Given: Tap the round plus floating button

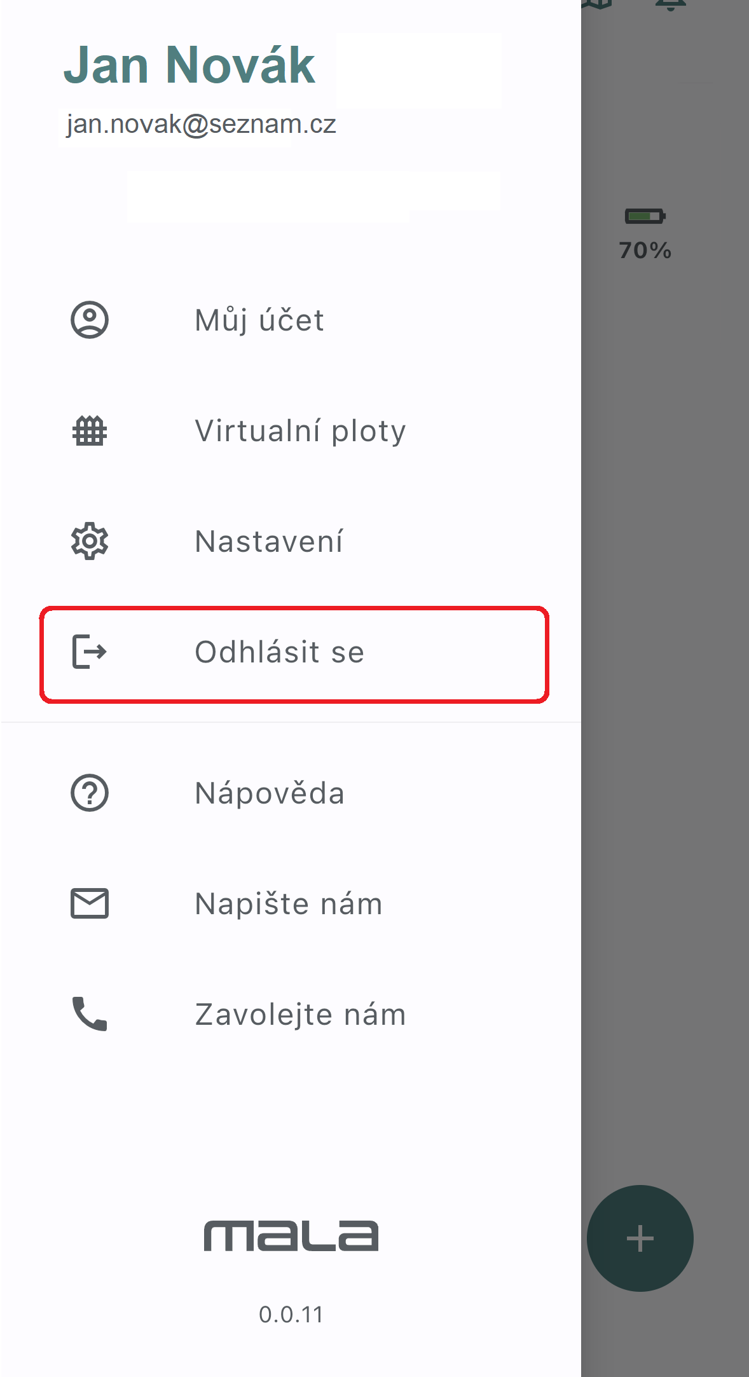Looking at the screenshot, I should [x=640, y=1238].
